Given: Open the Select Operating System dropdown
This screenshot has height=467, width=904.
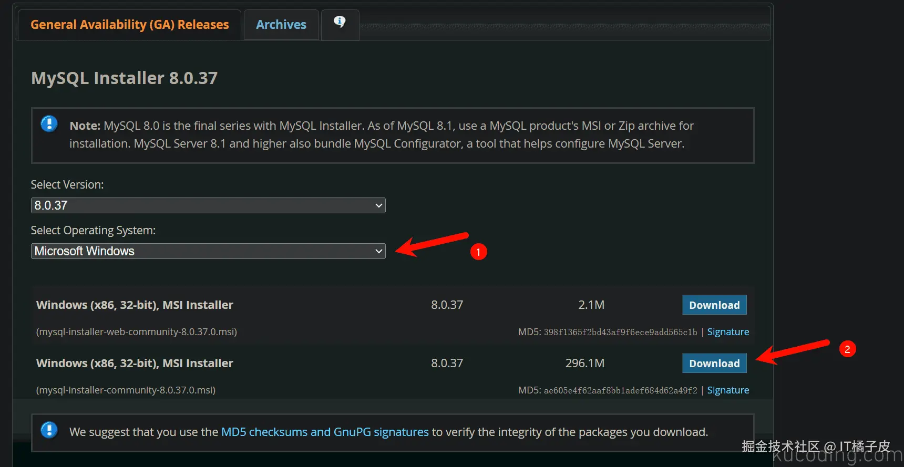Looking at the screenshot, I should [x=208, y=251].
